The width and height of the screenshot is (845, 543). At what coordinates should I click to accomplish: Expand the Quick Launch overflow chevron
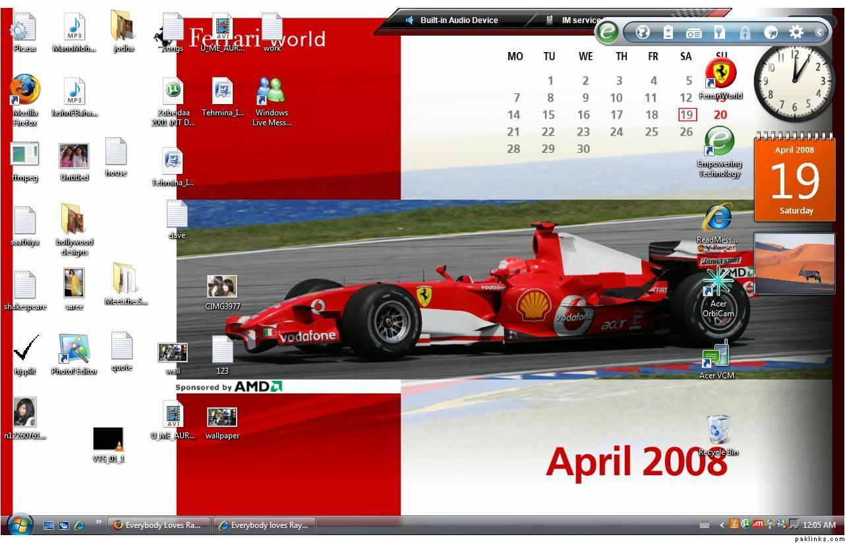[99, 522]
